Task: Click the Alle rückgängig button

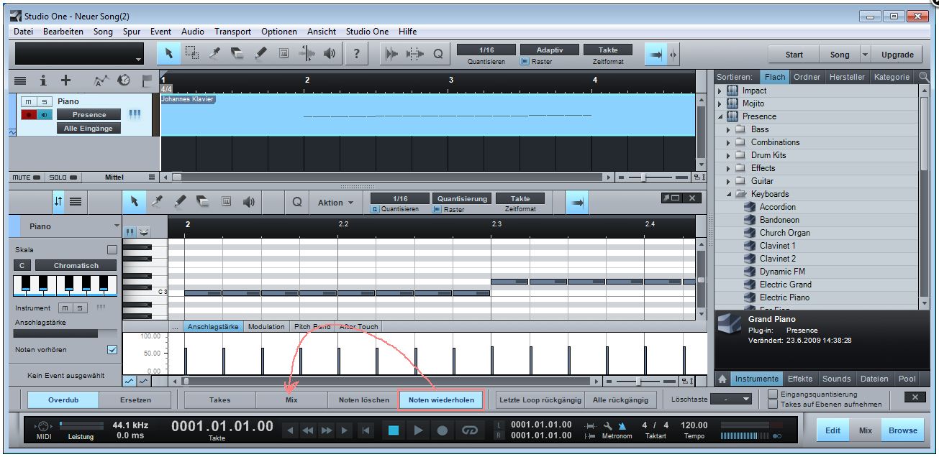Action: click(x=620, y=400)
